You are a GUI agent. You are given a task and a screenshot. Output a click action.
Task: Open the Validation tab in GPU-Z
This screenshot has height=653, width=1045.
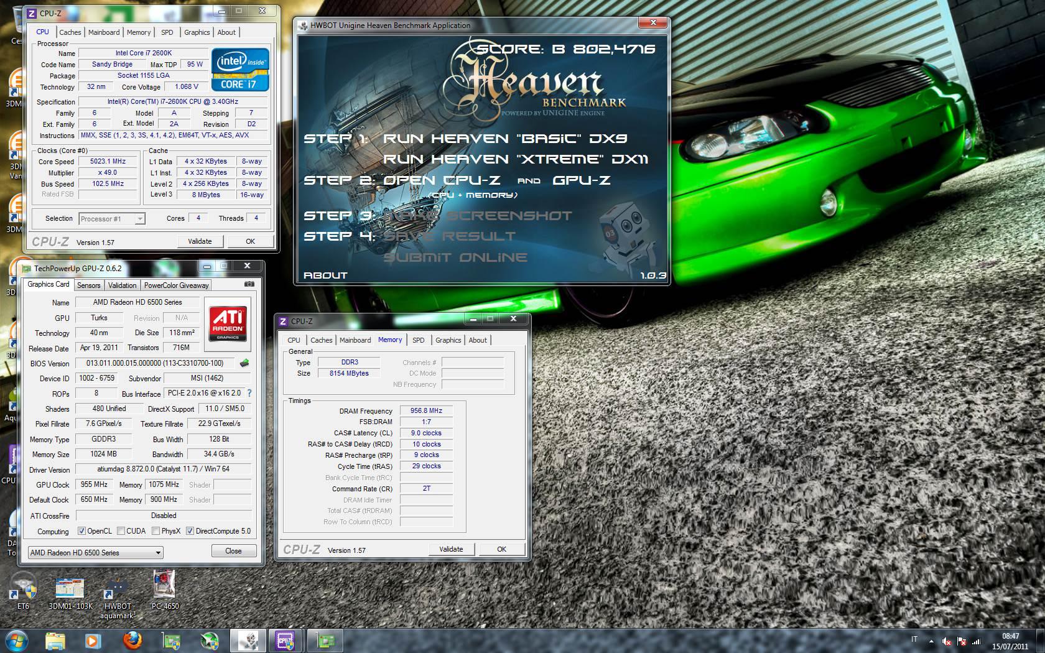tap(122, 285)
